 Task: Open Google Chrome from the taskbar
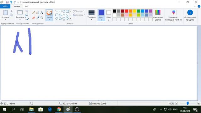click(x=59, y=110)
